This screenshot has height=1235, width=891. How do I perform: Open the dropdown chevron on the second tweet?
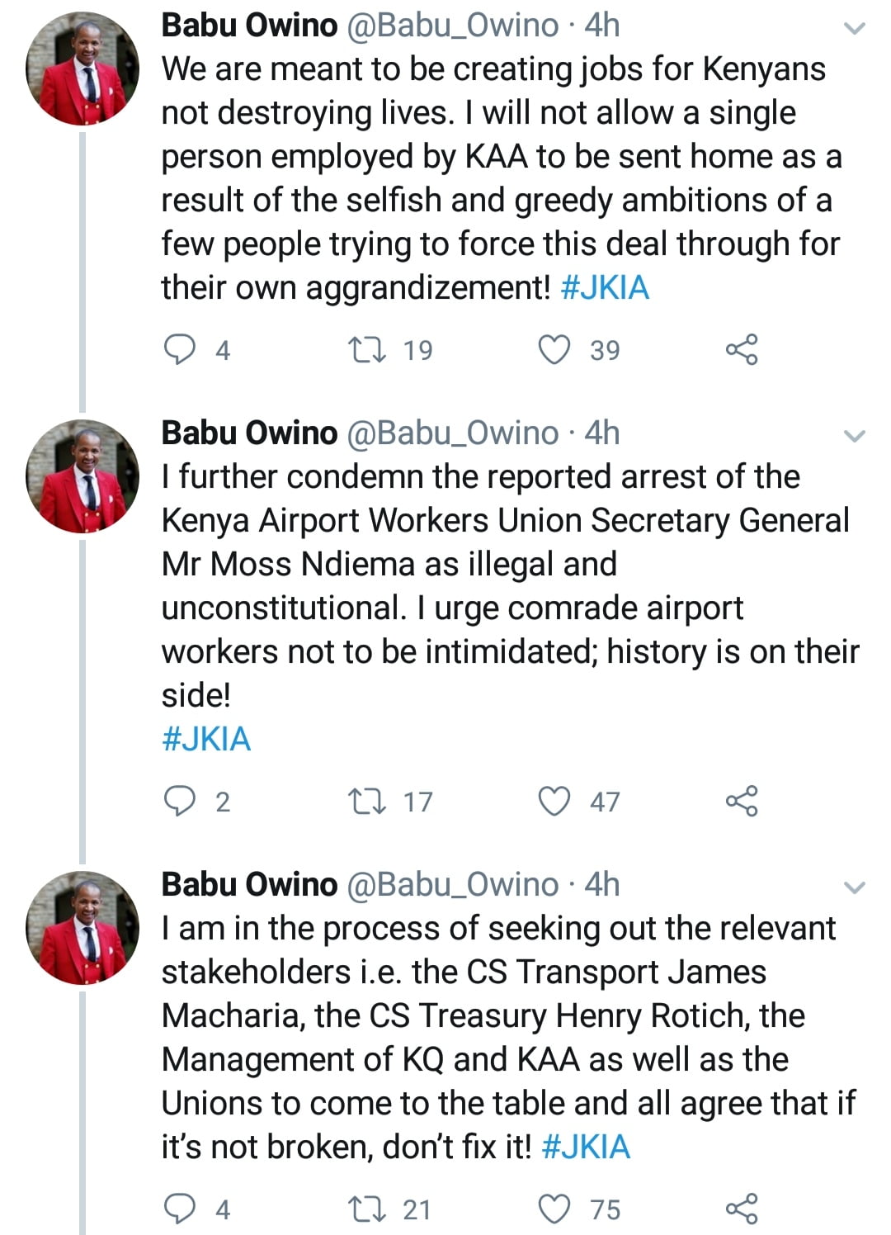tap(856, 436)
